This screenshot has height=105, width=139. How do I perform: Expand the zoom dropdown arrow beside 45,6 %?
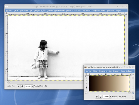(x=32, y=86)
